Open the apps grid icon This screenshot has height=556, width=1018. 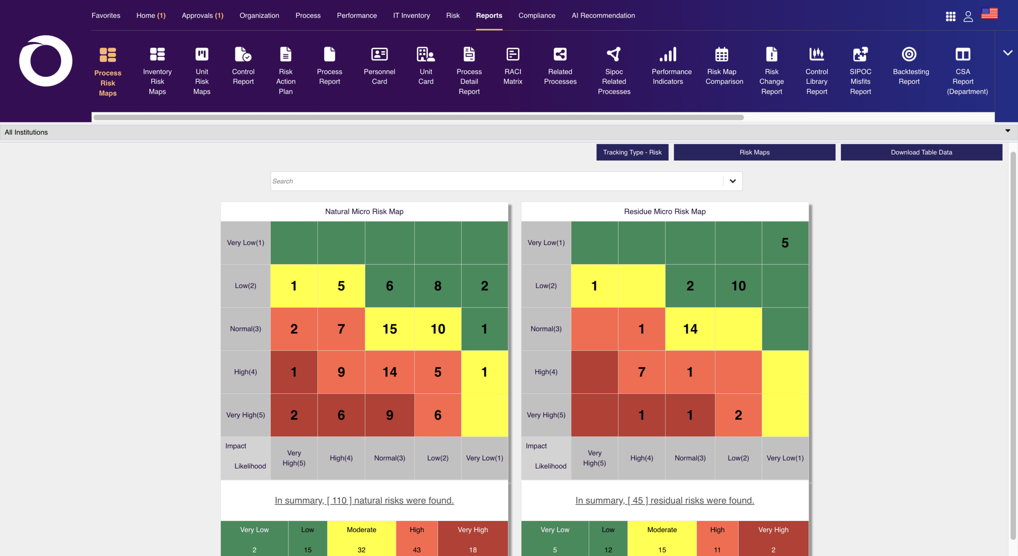coord(950,16)
